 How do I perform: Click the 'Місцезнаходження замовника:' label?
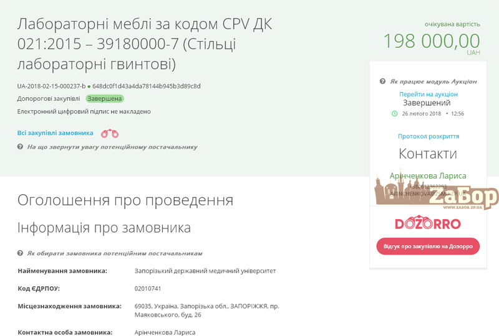tap(70, 306)
